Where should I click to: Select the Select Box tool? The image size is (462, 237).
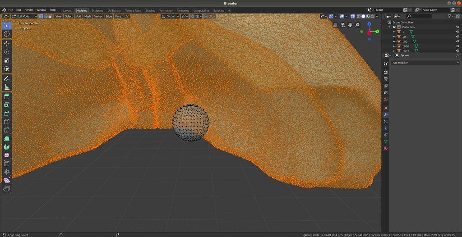[x=7, y=26]
